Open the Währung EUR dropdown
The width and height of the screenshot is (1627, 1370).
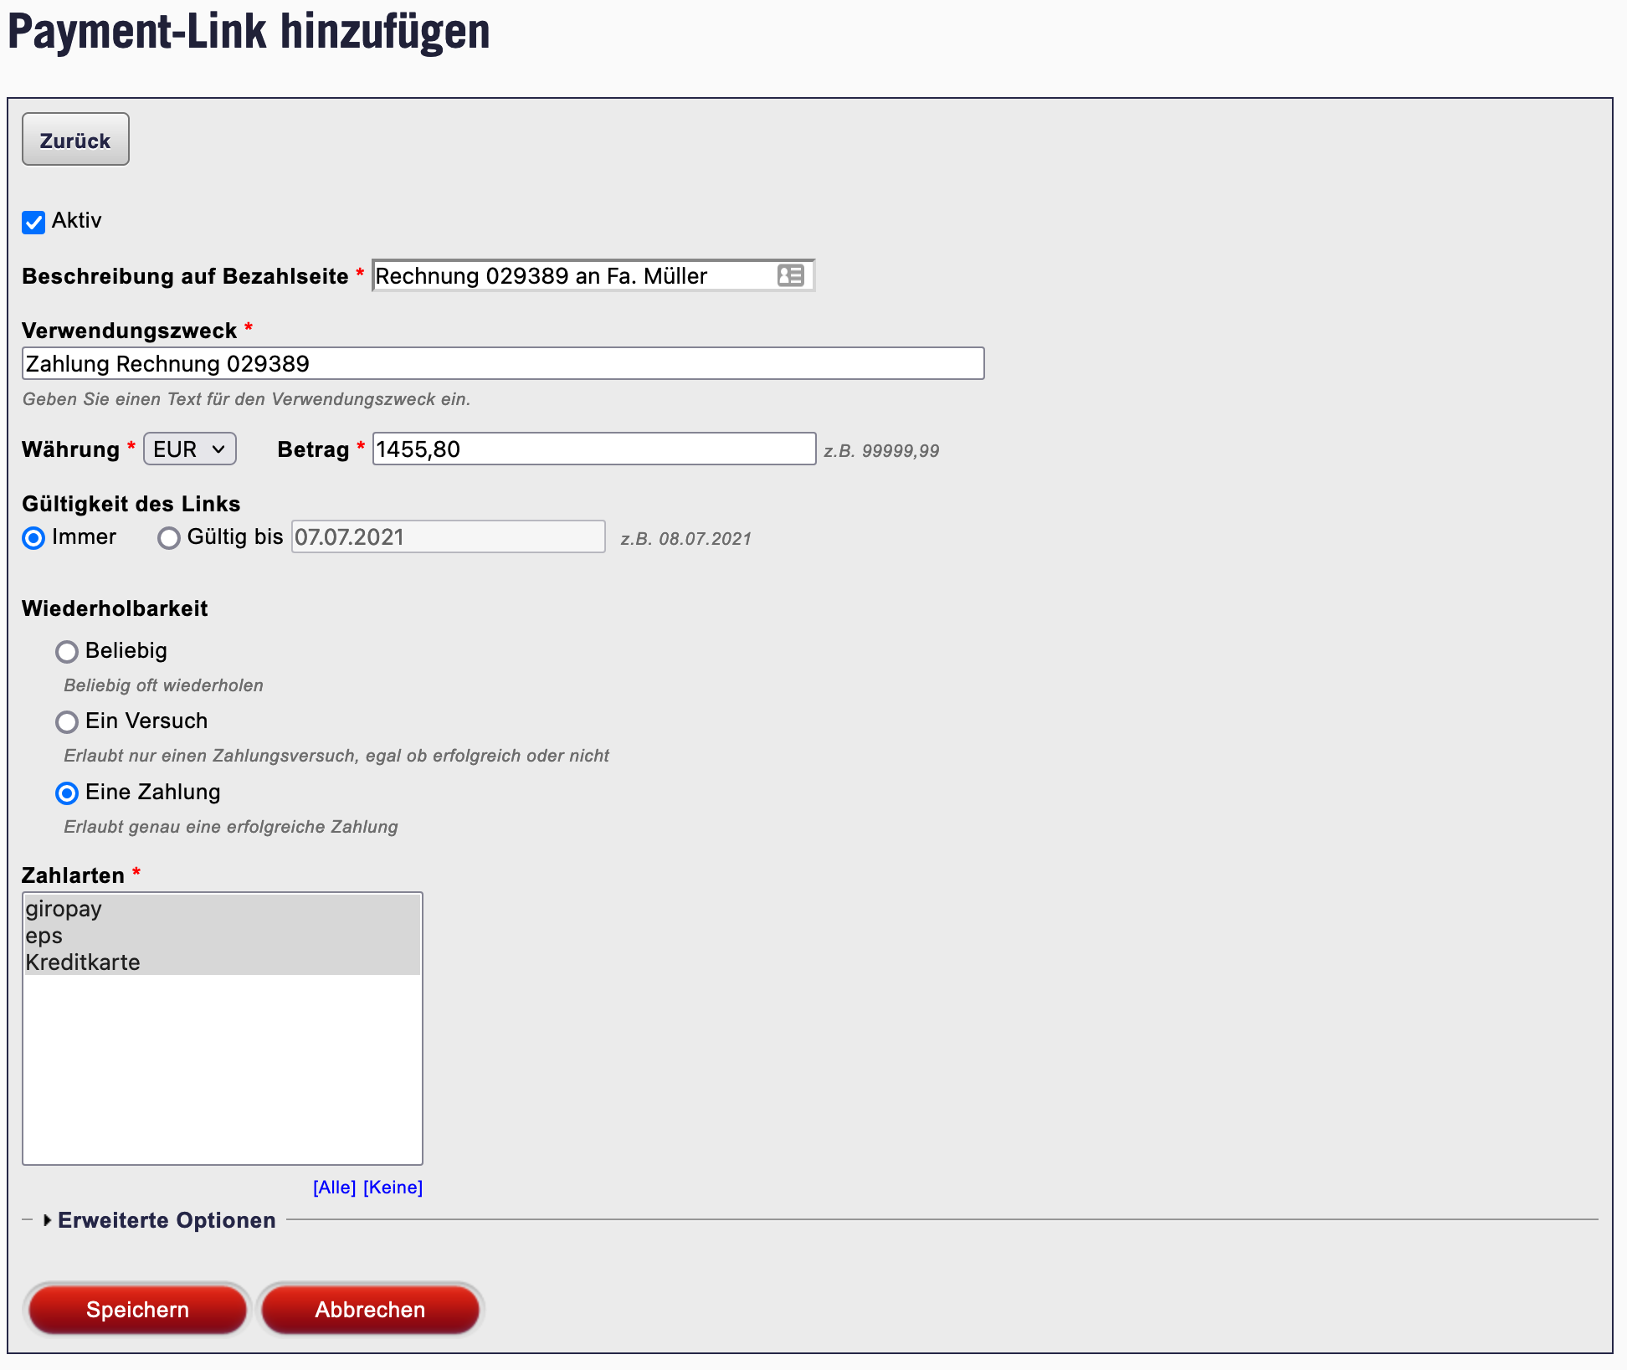click(190, 449)
